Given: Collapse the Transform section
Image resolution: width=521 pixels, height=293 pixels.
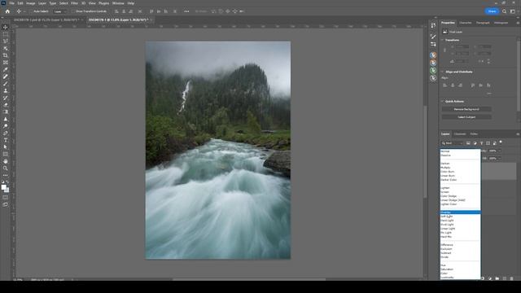Looking at the screenshot, I should coord(442,40).
